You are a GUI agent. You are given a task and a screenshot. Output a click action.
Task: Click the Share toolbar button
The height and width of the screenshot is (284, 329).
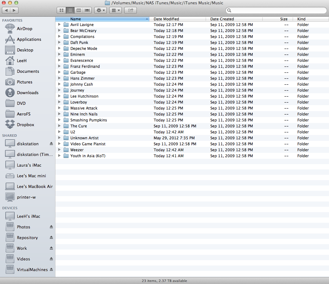tap(131, 10)
